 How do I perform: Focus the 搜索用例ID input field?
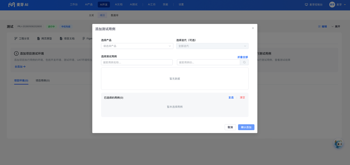point(209,62)
